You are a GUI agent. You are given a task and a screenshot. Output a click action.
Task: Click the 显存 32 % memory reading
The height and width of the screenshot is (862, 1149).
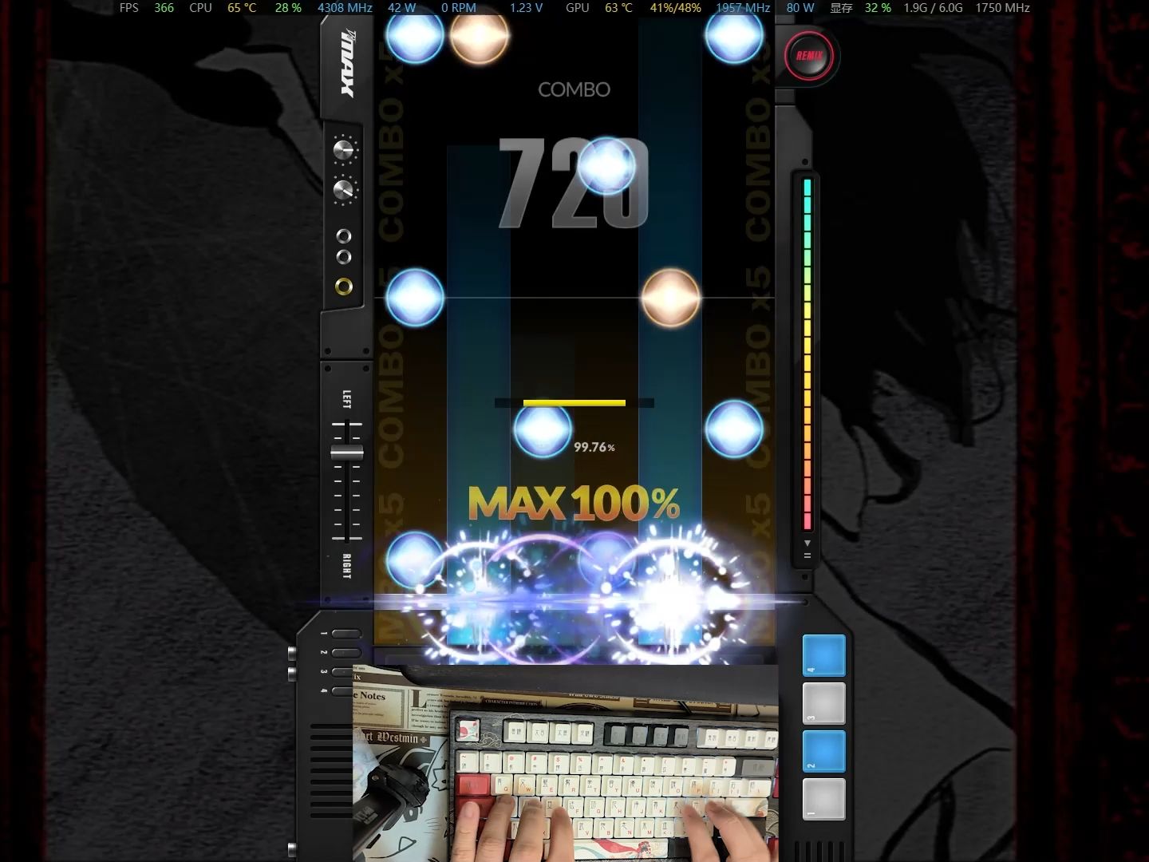point(860,8)
